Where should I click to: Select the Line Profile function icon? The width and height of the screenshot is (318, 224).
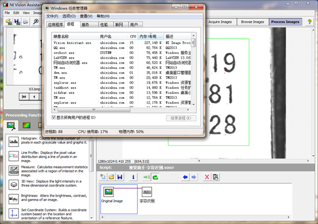pyautogui.click(x=14, y=156)
